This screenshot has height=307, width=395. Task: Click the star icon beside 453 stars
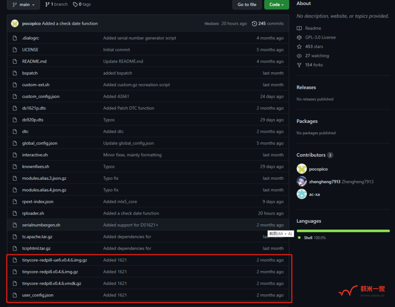click(299, 46)
